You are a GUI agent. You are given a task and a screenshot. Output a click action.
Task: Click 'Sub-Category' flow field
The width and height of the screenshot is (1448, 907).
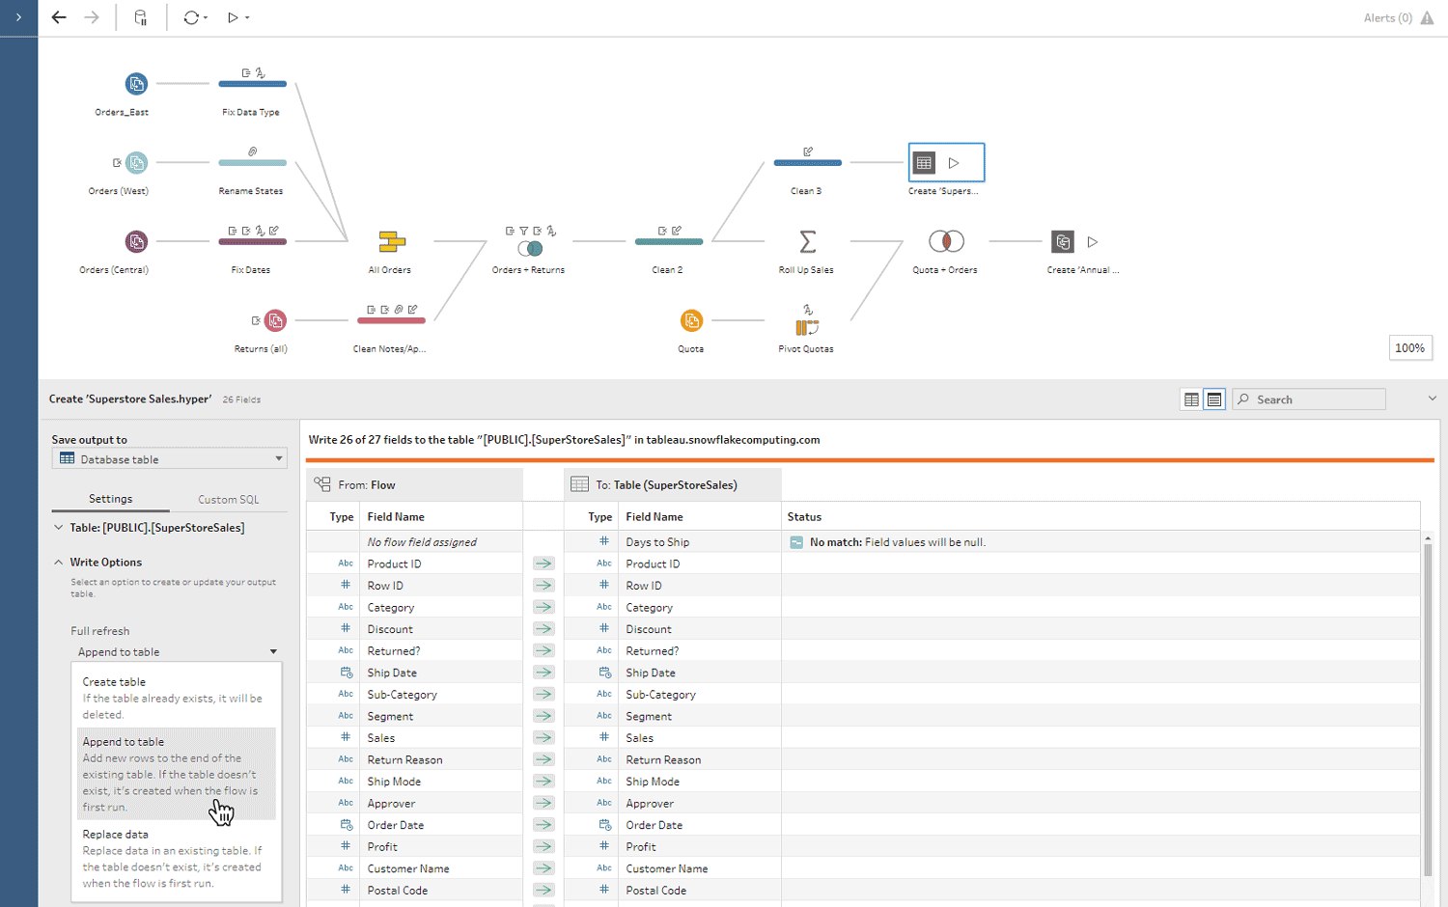(x=402, y=695)
